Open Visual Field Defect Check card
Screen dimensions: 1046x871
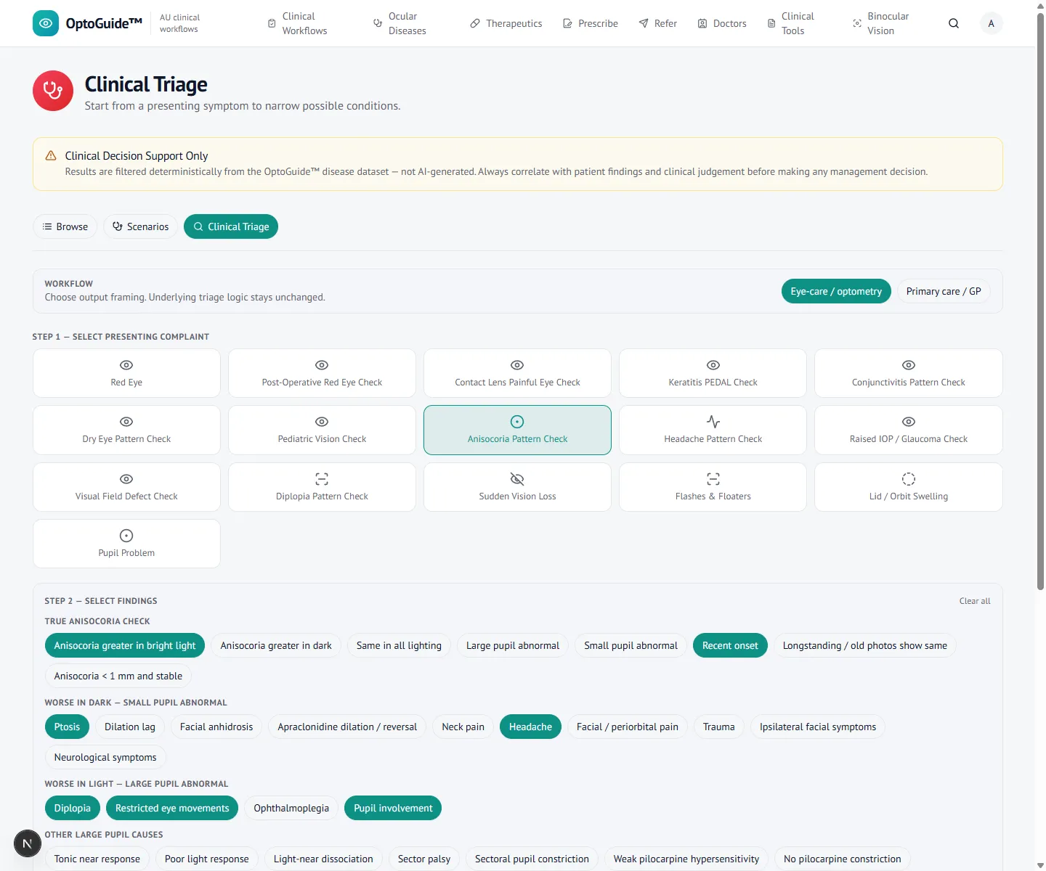(x=126, y=487)
